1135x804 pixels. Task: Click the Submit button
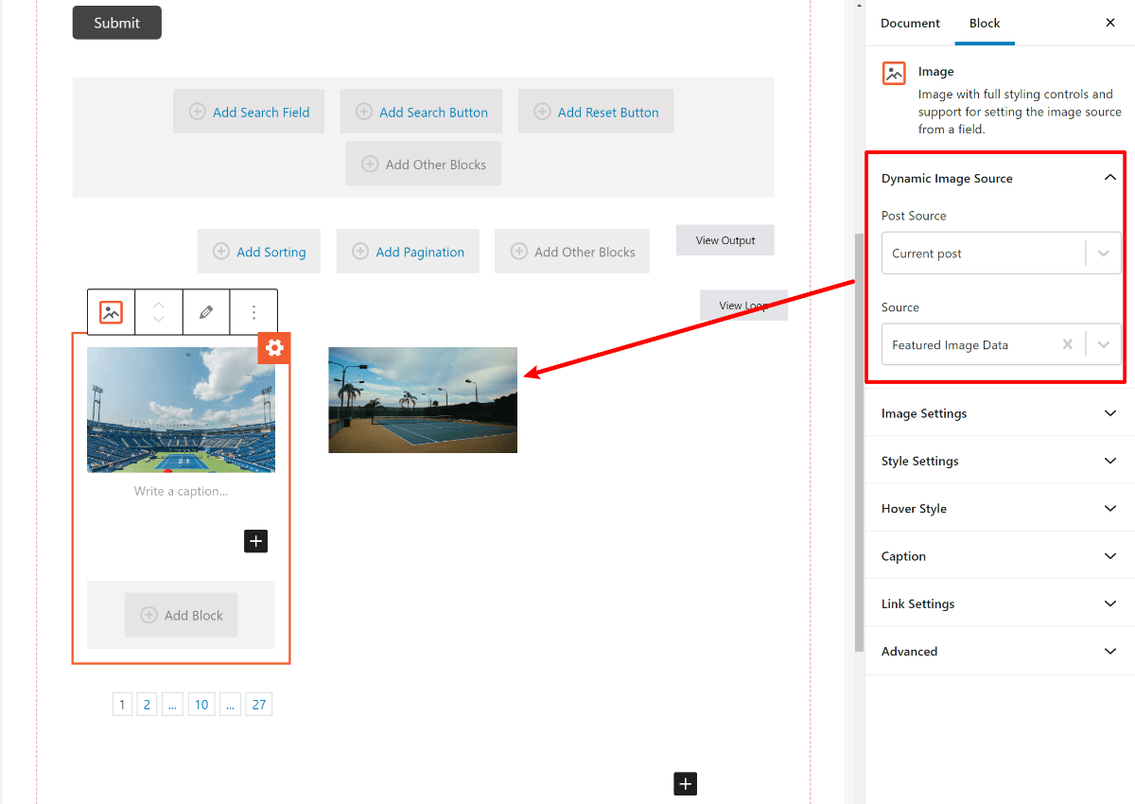click(117, 23)
